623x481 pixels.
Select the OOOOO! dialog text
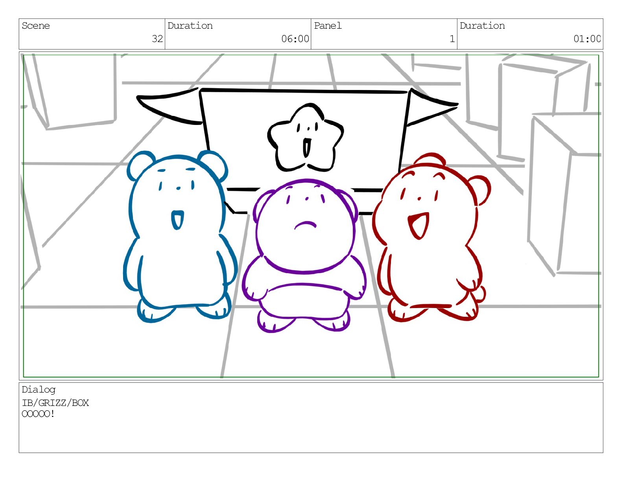click(38, 414)
